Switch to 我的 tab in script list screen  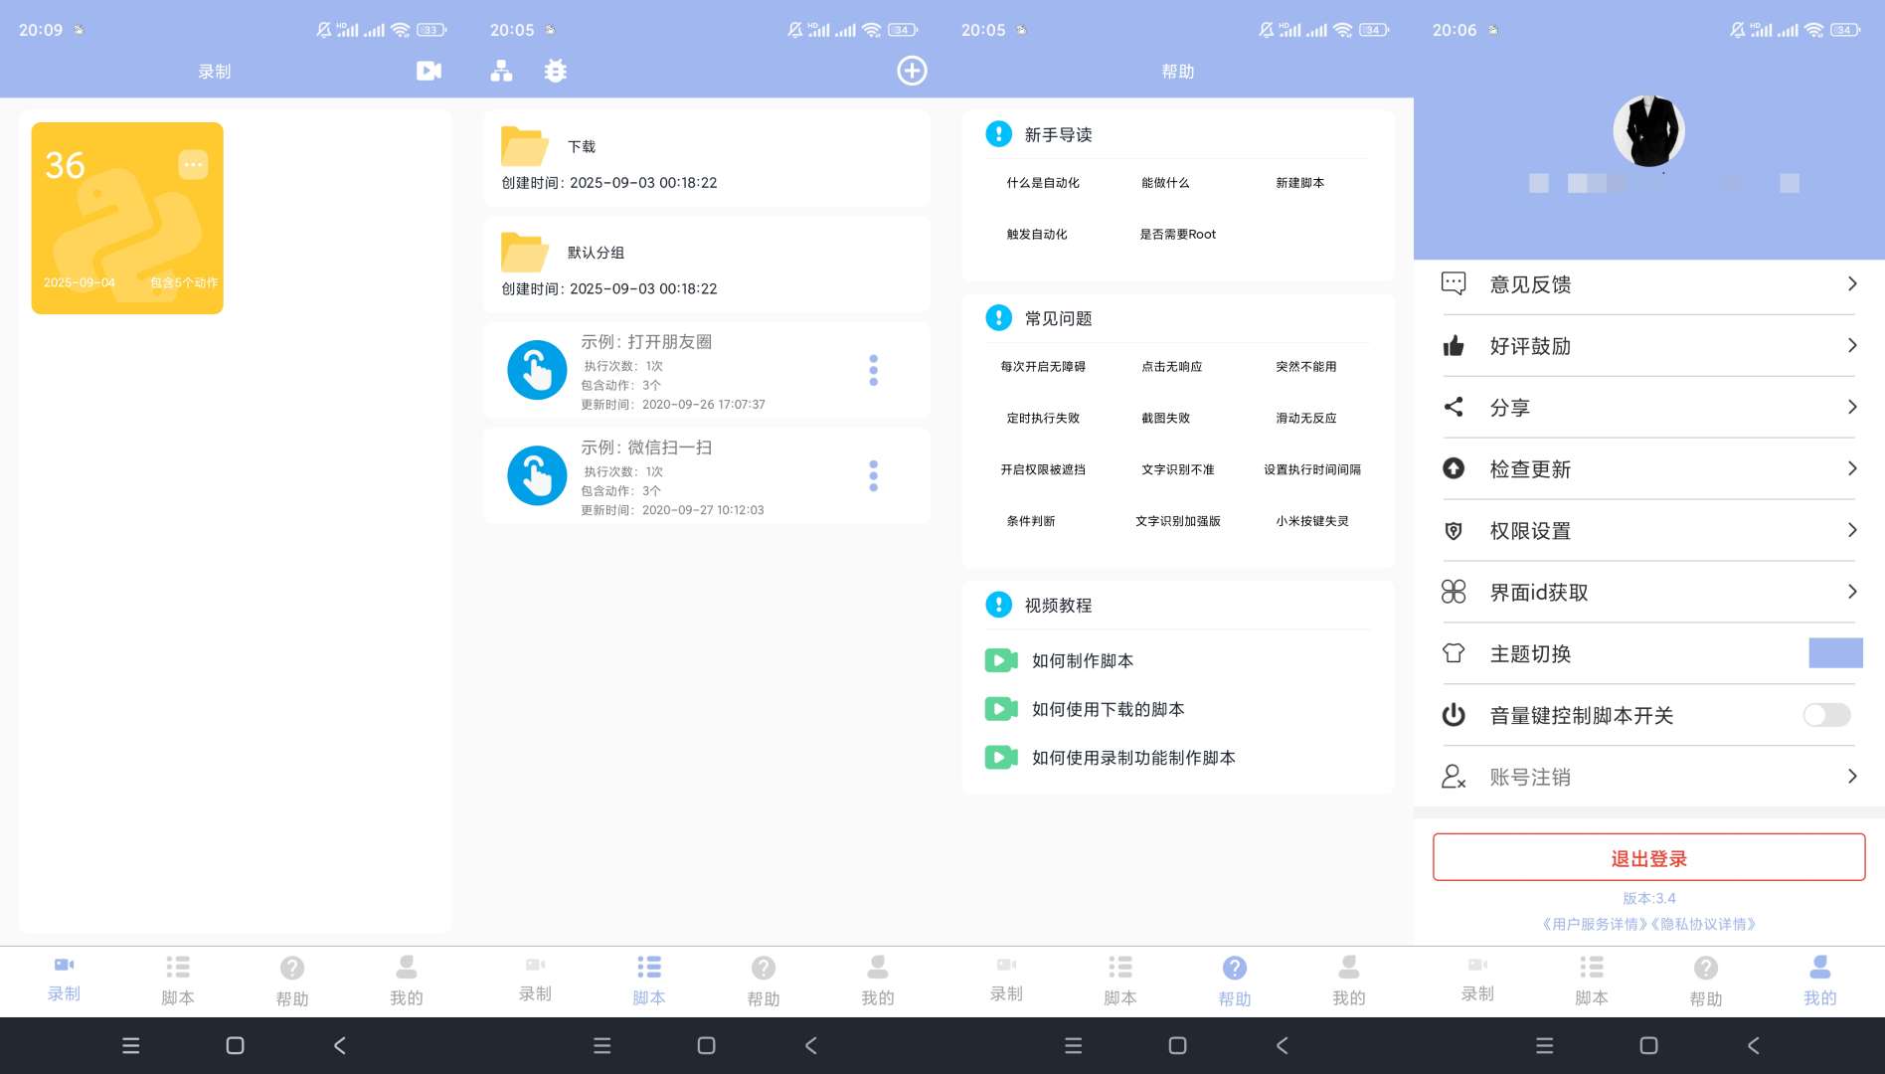[878, 981]
